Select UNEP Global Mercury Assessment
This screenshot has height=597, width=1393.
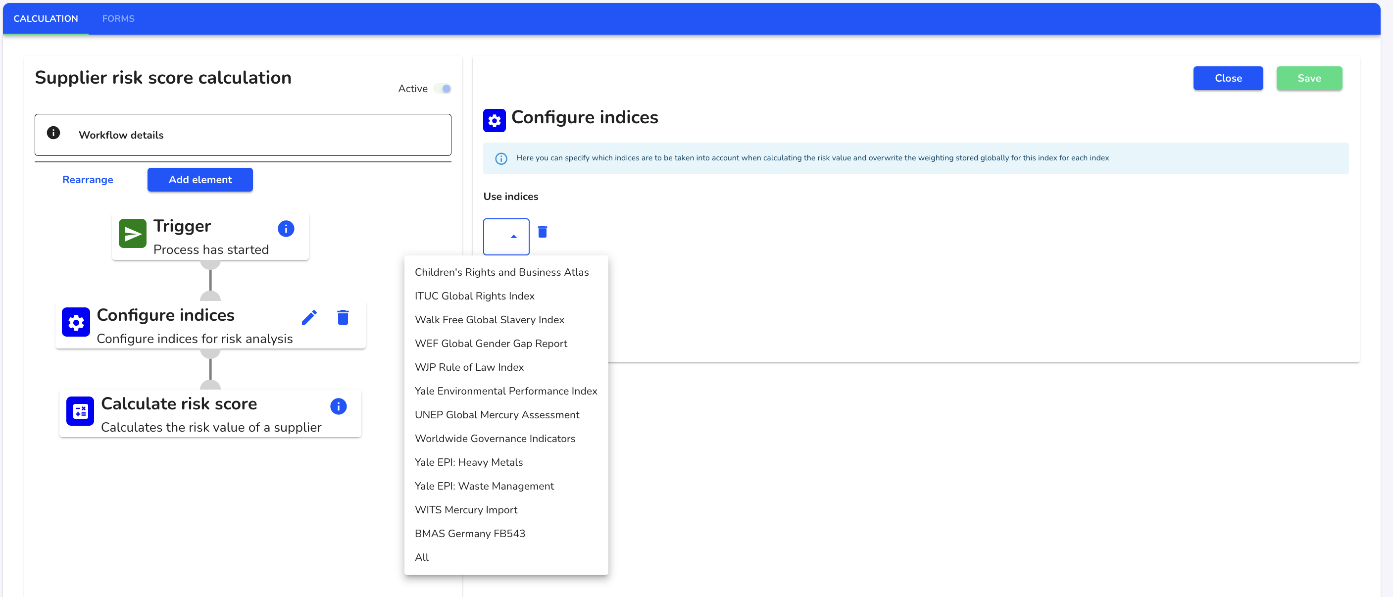(506, 415)
